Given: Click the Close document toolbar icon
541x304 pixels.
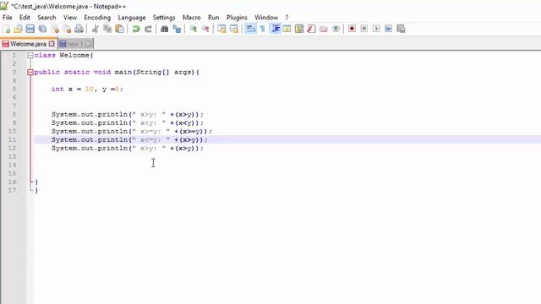Looking at the screenshot, I should (x=54, y=29).
